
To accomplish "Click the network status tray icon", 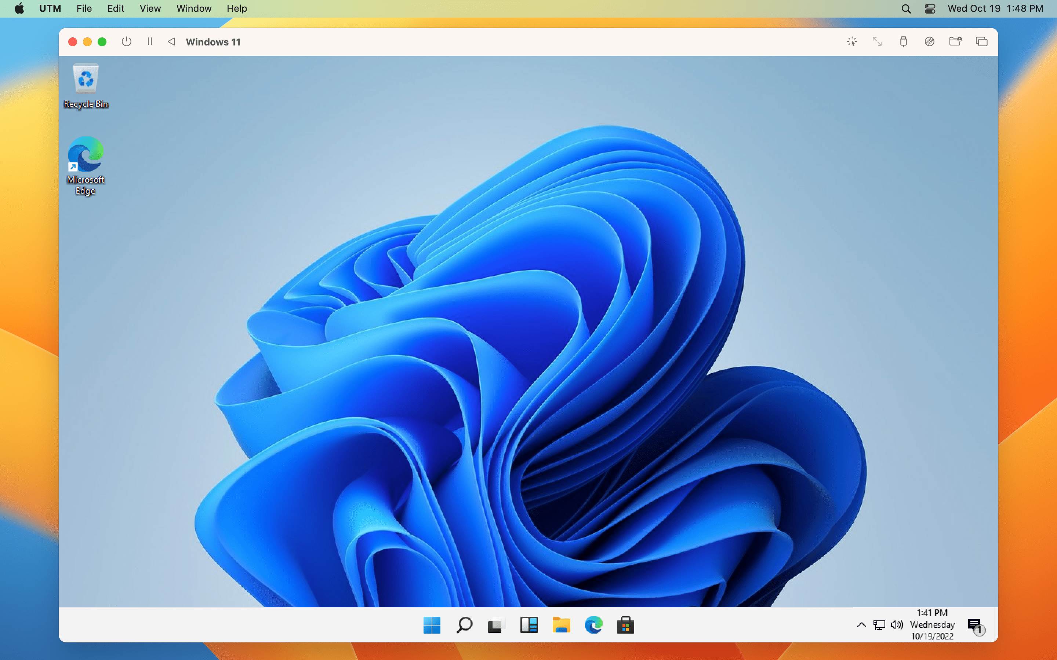I will [879, 625].
